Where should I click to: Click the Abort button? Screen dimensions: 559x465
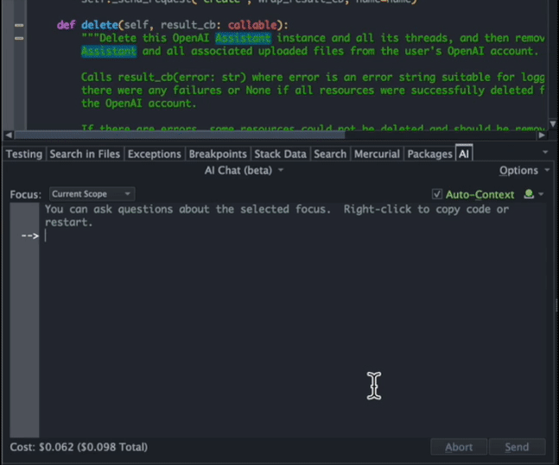tap(459, 447)
